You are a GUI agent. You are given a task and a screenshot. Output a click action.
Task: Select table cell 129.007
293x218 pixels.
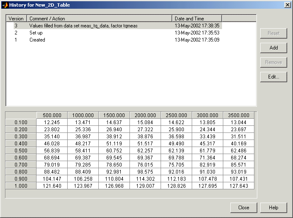tap(145, 186)
